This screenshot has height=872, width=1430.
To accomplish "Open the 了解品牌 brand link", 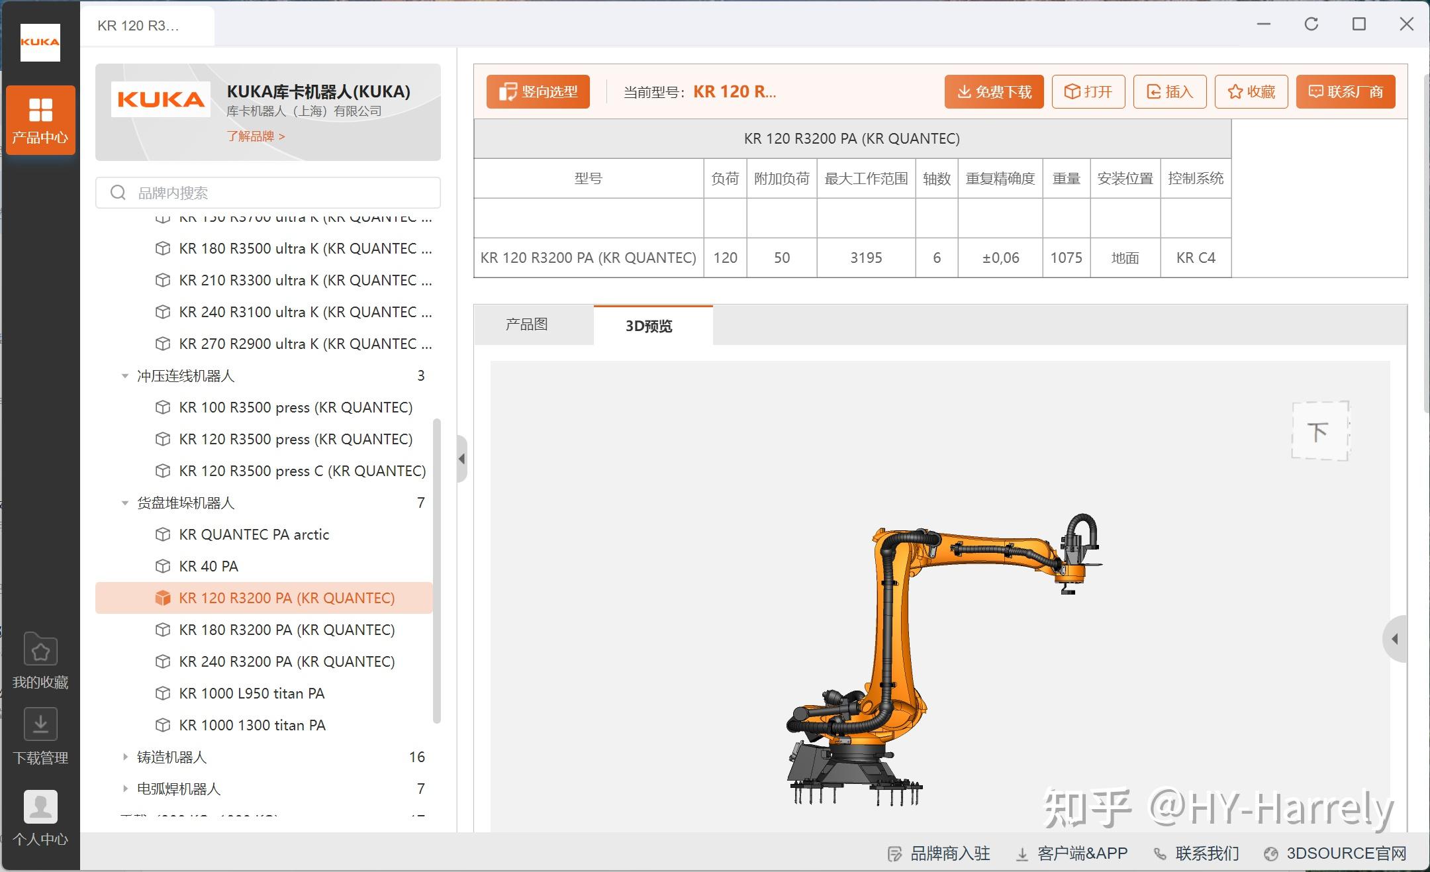I will pyautogui.click(x=256, y=136).
